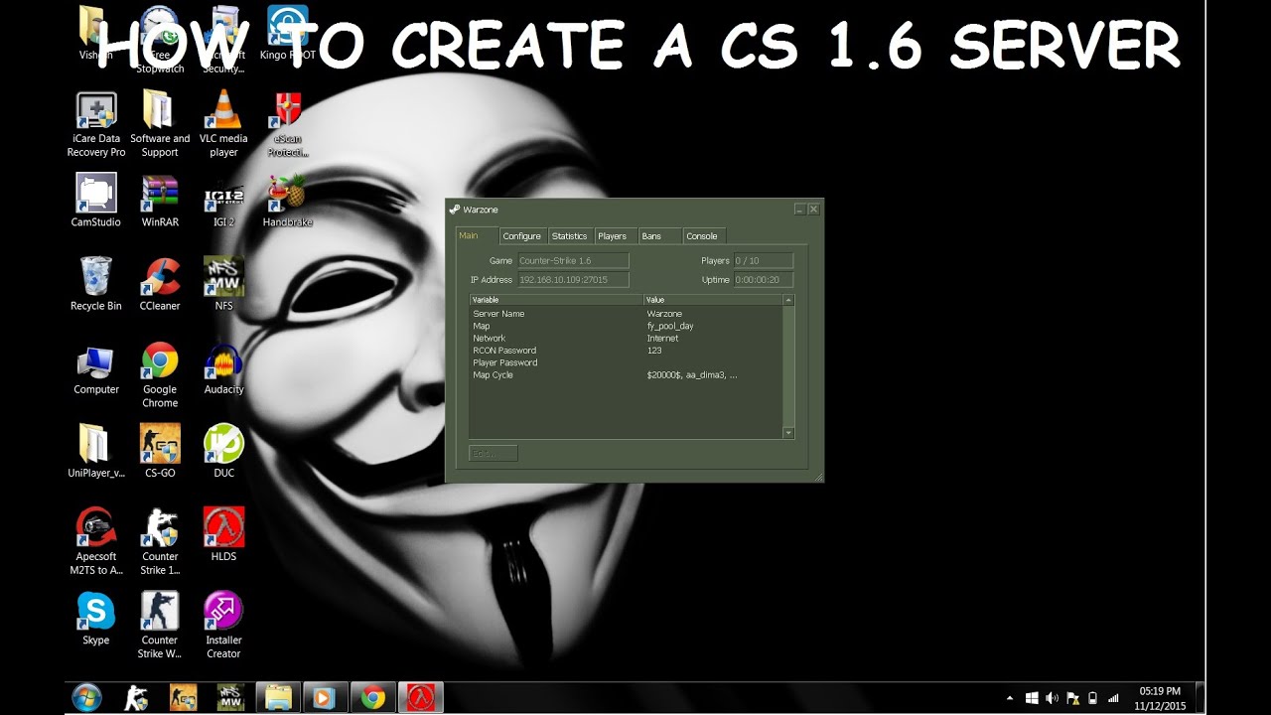This screenshot has height=715, width=1271.
Task: Select the Apecsoft M2TS desktop icon
Action: pos(96,542)
